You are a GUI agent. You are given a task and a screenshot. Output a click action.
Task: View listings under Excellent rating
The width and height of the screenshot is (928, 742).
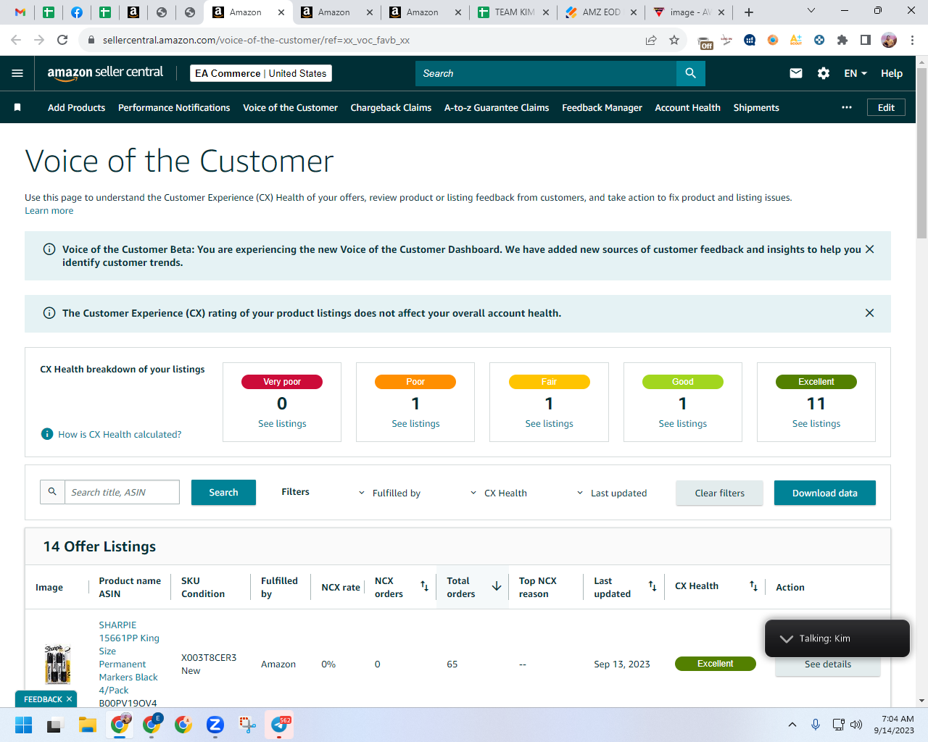click(x=816, y=424)
